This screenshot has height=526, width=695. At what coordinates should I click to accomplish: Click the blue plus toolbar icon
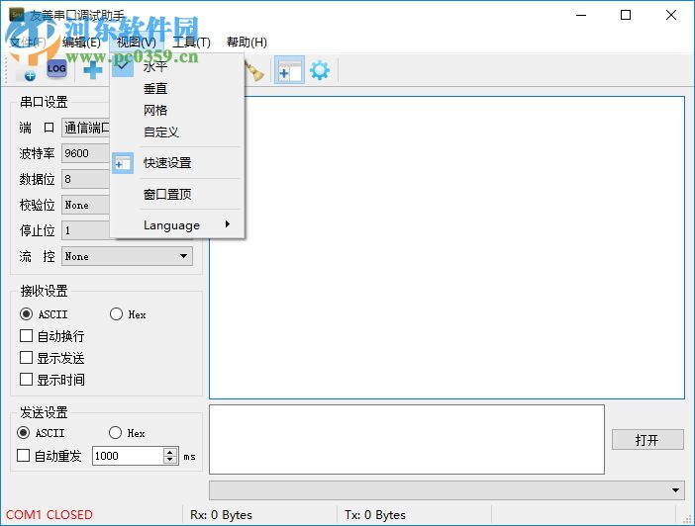pyautogui.click(x=93, y=70)
